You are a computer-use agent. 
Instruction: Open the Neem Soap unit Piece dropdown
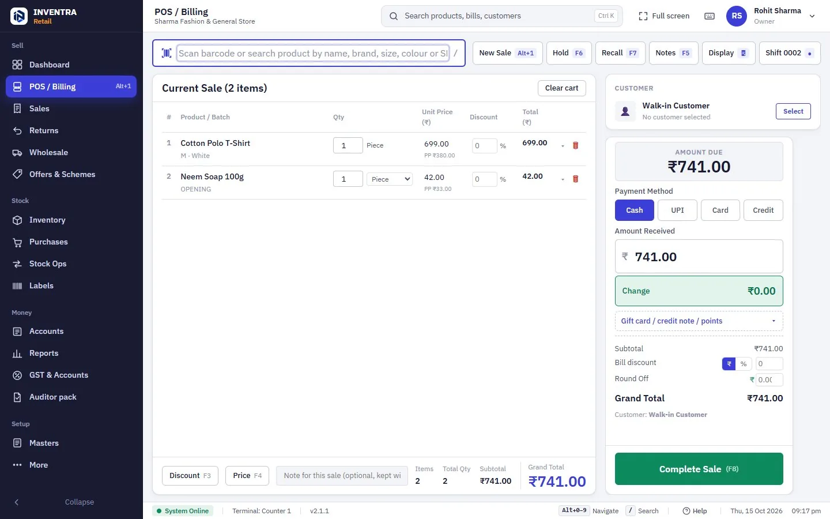[390, 179]
